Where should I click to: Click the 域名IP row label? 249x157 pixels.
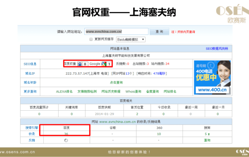pos(30,73)
